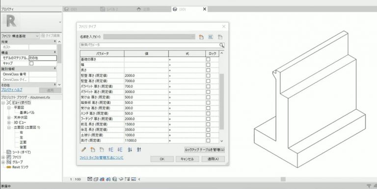Click the キャンセル button
The image size is (377, 189).
coord(187,159)
